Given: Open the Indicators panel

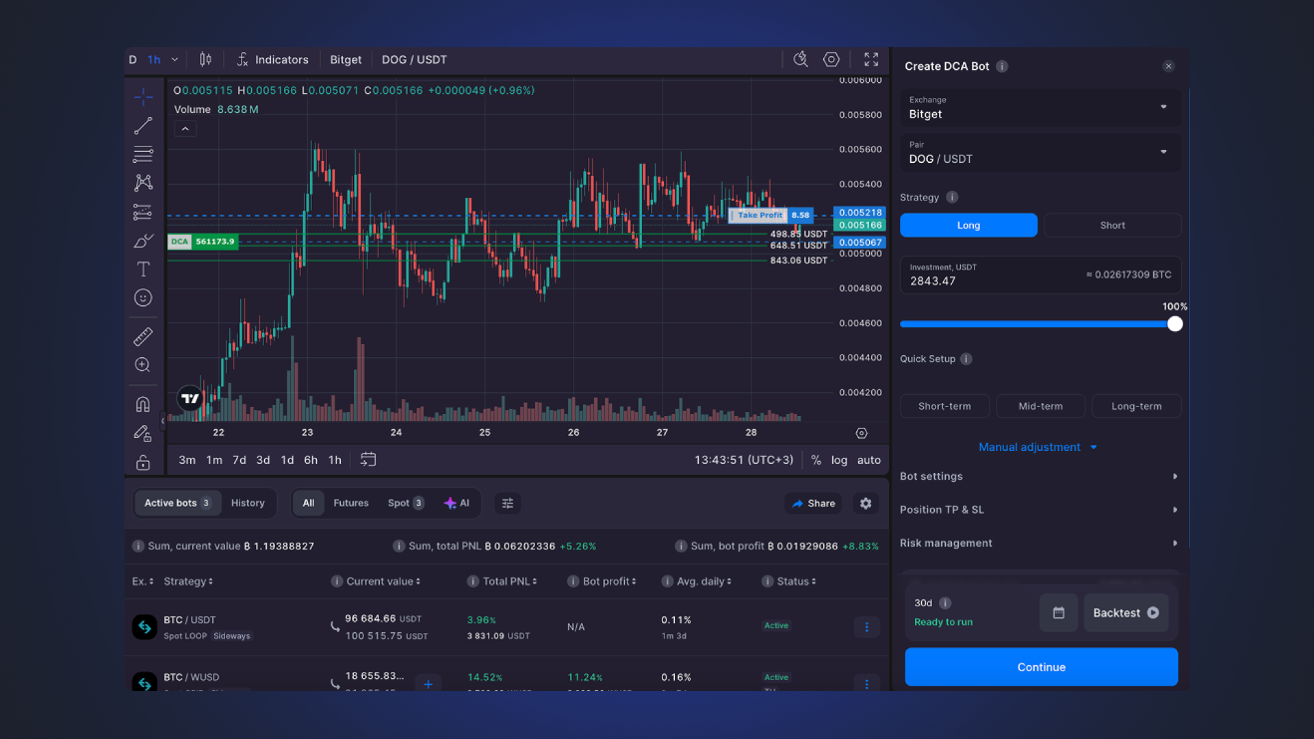Looking at the screenshot, I should (x=272, y=60).
